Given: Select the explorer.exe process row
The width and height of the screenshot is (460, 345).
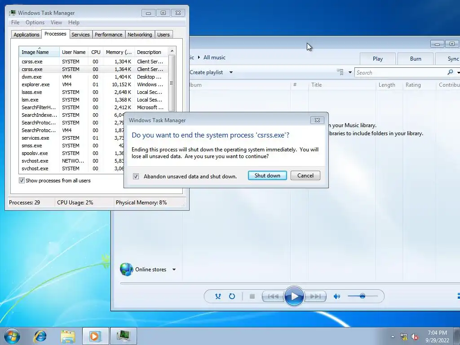Looking at the screenshot, I should [94, 84].
